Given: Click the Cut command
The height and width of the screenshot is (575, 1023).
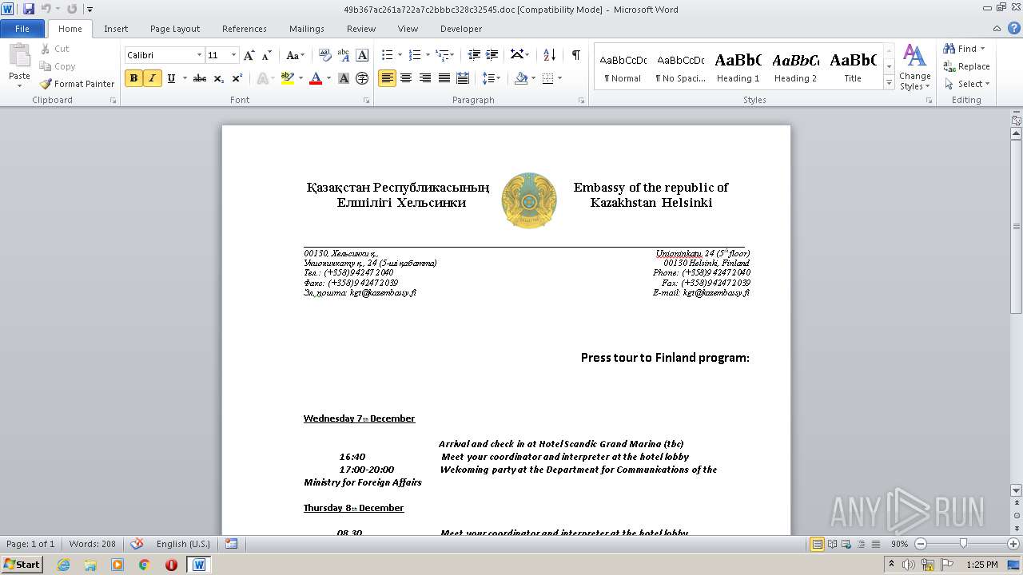Looking at the screenshot, I should pyautogui.click(x=54, y=49).
